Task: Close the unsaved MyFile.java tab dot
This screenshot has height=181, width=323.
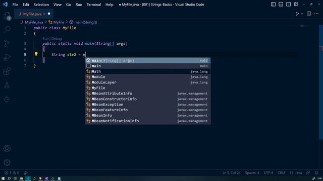Action: coord(49,14)
